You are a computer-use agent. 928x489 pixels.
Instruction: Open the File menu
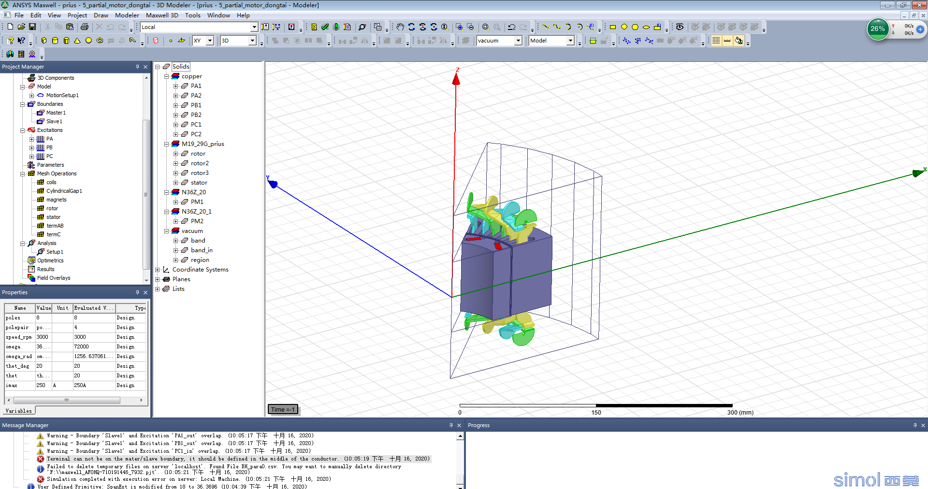pyautogui.click(x=19, y=15)
